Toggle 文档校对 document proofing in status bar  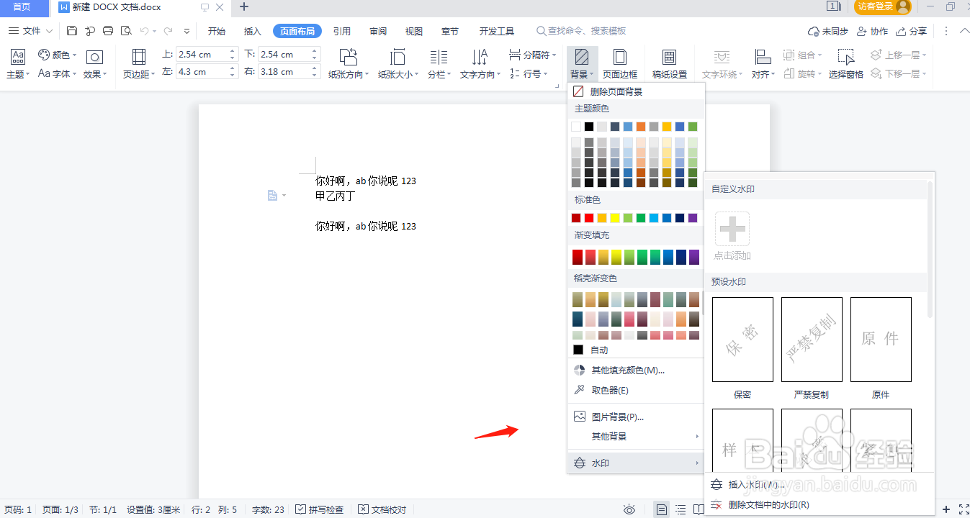point(382,509)
